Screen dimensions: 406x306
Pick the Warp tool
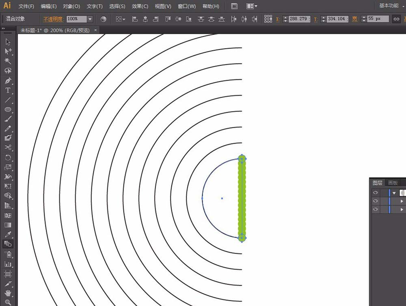(8, 177)
